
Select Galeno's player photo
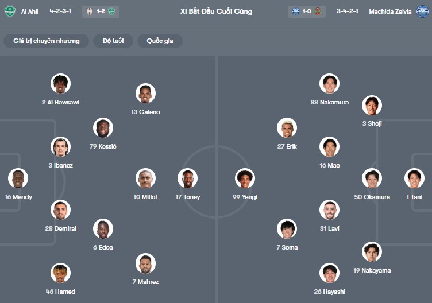145,94
